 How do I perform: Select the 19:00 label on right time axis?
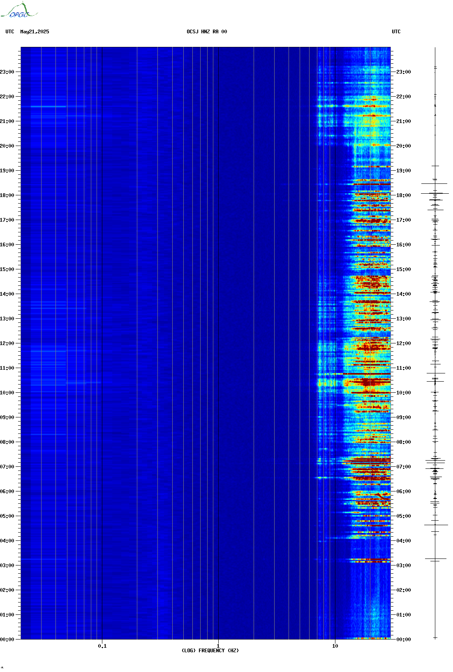click(404, 171)
